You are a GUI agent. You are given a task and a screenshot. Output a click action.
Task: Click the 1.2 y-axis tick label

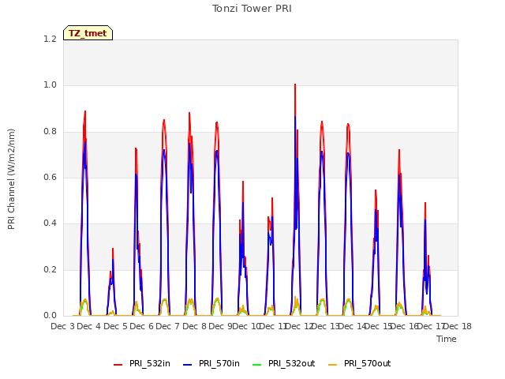coord(50,39)
